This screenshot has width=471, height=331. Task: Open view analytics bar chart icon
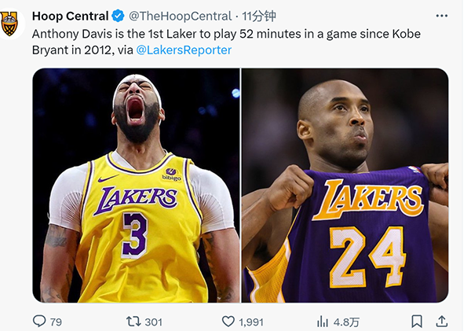click(x=322, y=321)
